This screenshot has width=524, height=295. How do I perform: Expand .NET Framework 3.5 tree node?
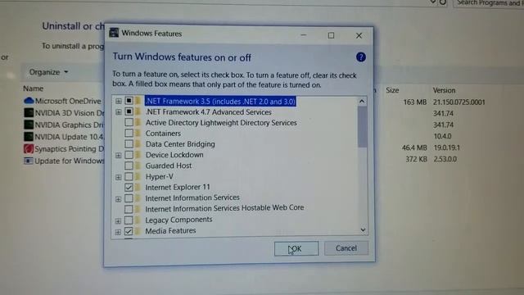(118, 101)
